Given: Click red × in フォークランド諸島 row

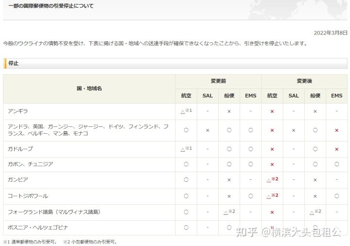Looking at the screenshot, I should pos(272,212).
